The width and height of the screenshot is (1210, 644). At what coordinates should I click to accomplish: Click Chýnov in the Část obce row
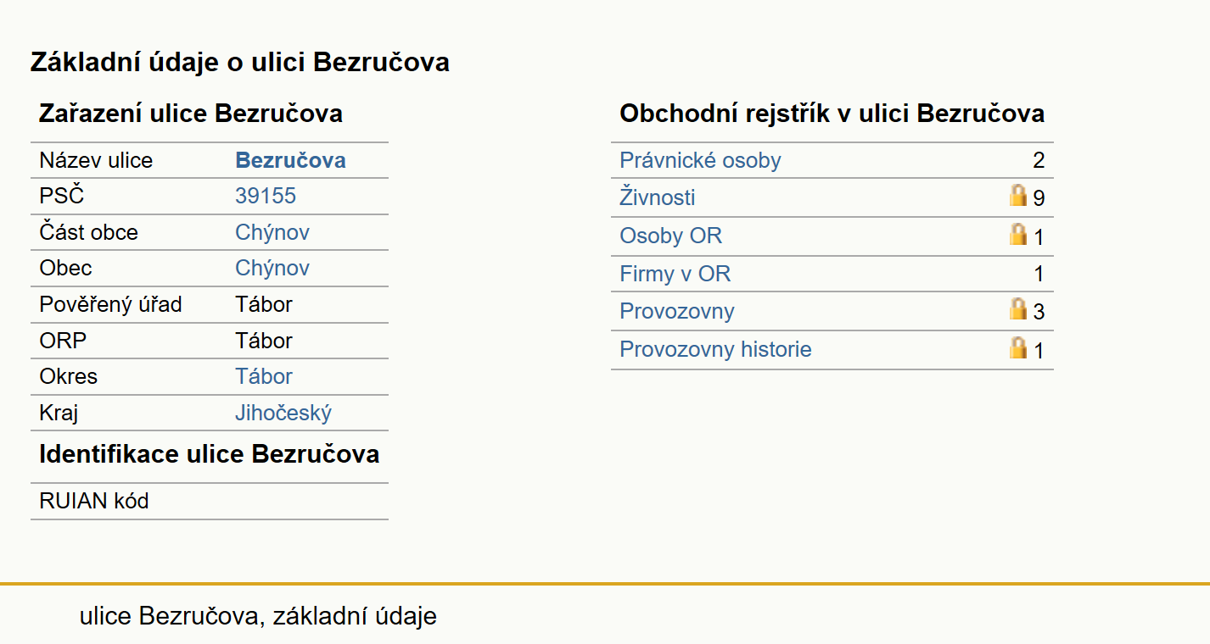point(272,232)
